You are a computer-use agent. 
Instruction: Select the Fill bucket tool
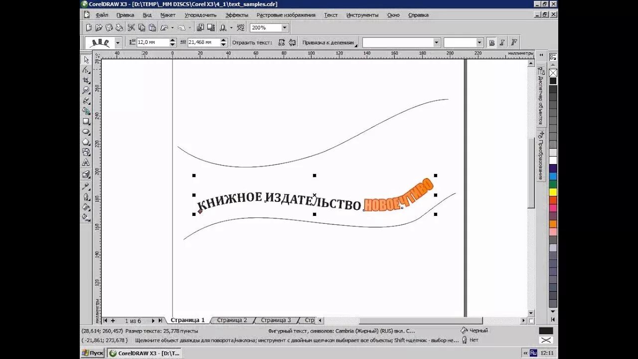(x=86, y=207)
